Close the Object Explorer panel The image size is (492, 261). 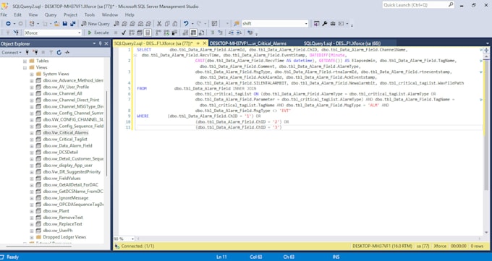click(106, 43)
